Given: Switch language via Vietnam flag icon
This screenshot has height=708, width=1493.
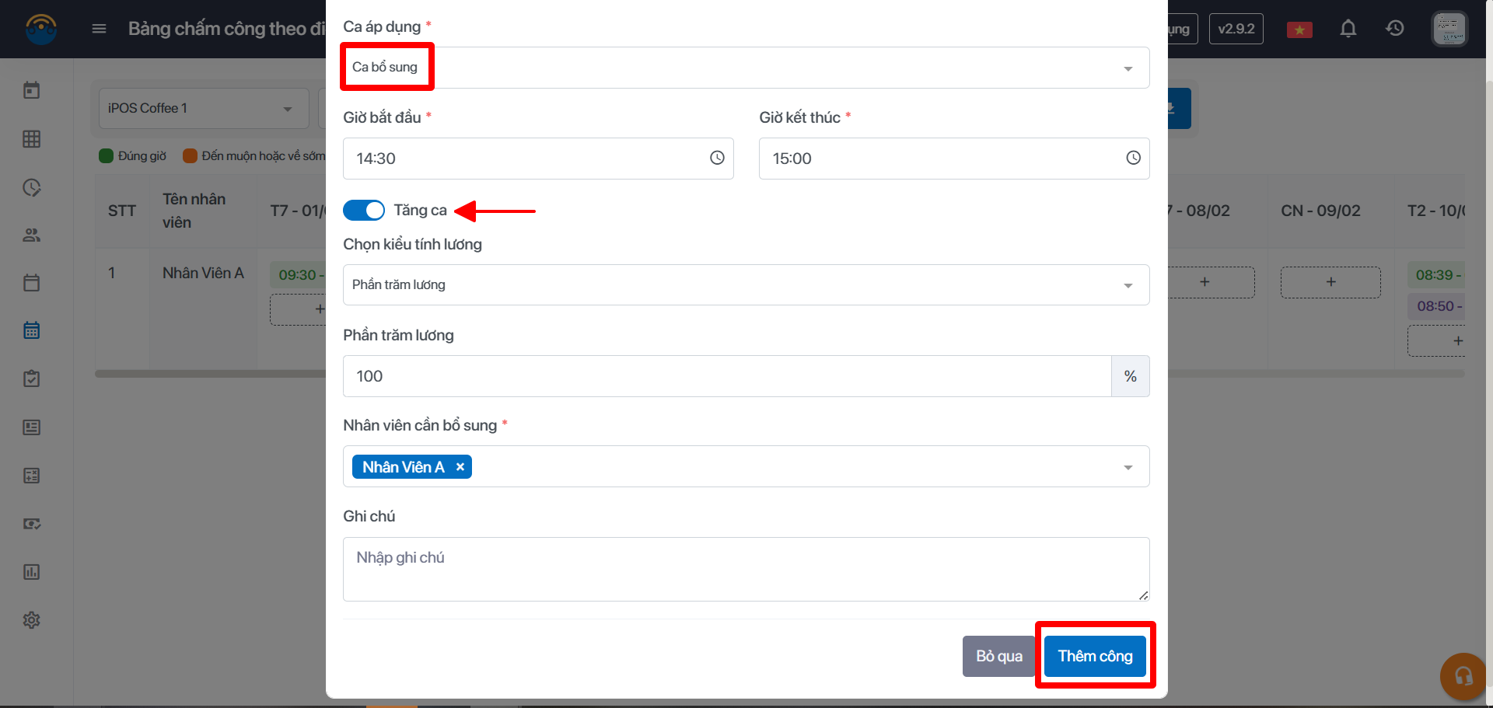Looking at the screenshot, I should (1299, 30).
